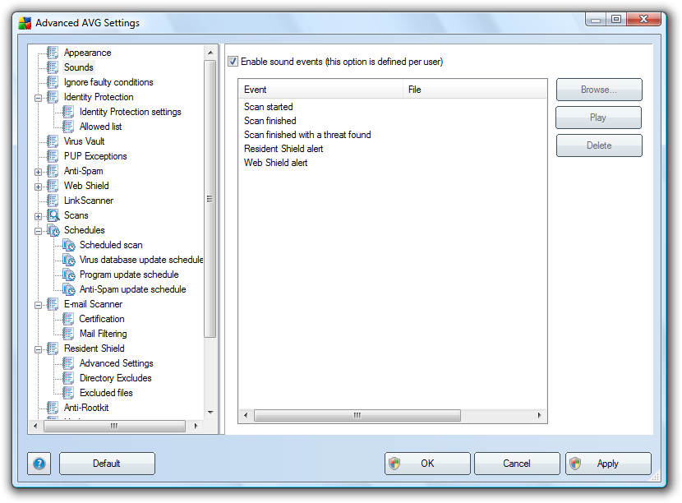Open help with the question mark icon

coord(39,464)
